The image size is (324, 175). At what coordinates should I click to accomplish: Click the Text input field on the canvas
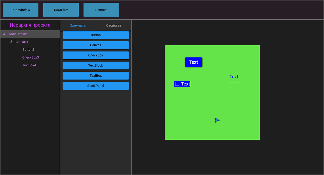(x=234, y=78)
